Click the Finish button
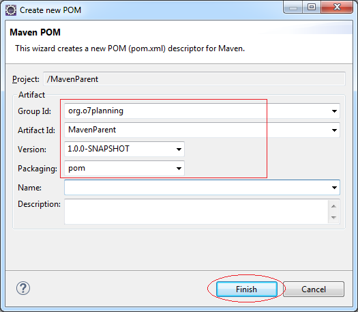Screen dimensions: 358x312 coord(247,289)
